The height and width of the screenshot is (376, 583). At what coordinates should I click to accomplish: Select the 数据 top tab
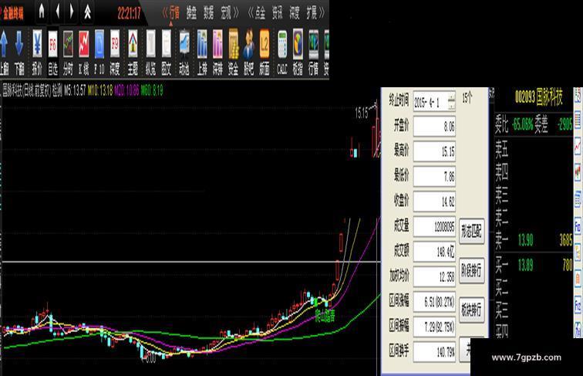point(208,13)
